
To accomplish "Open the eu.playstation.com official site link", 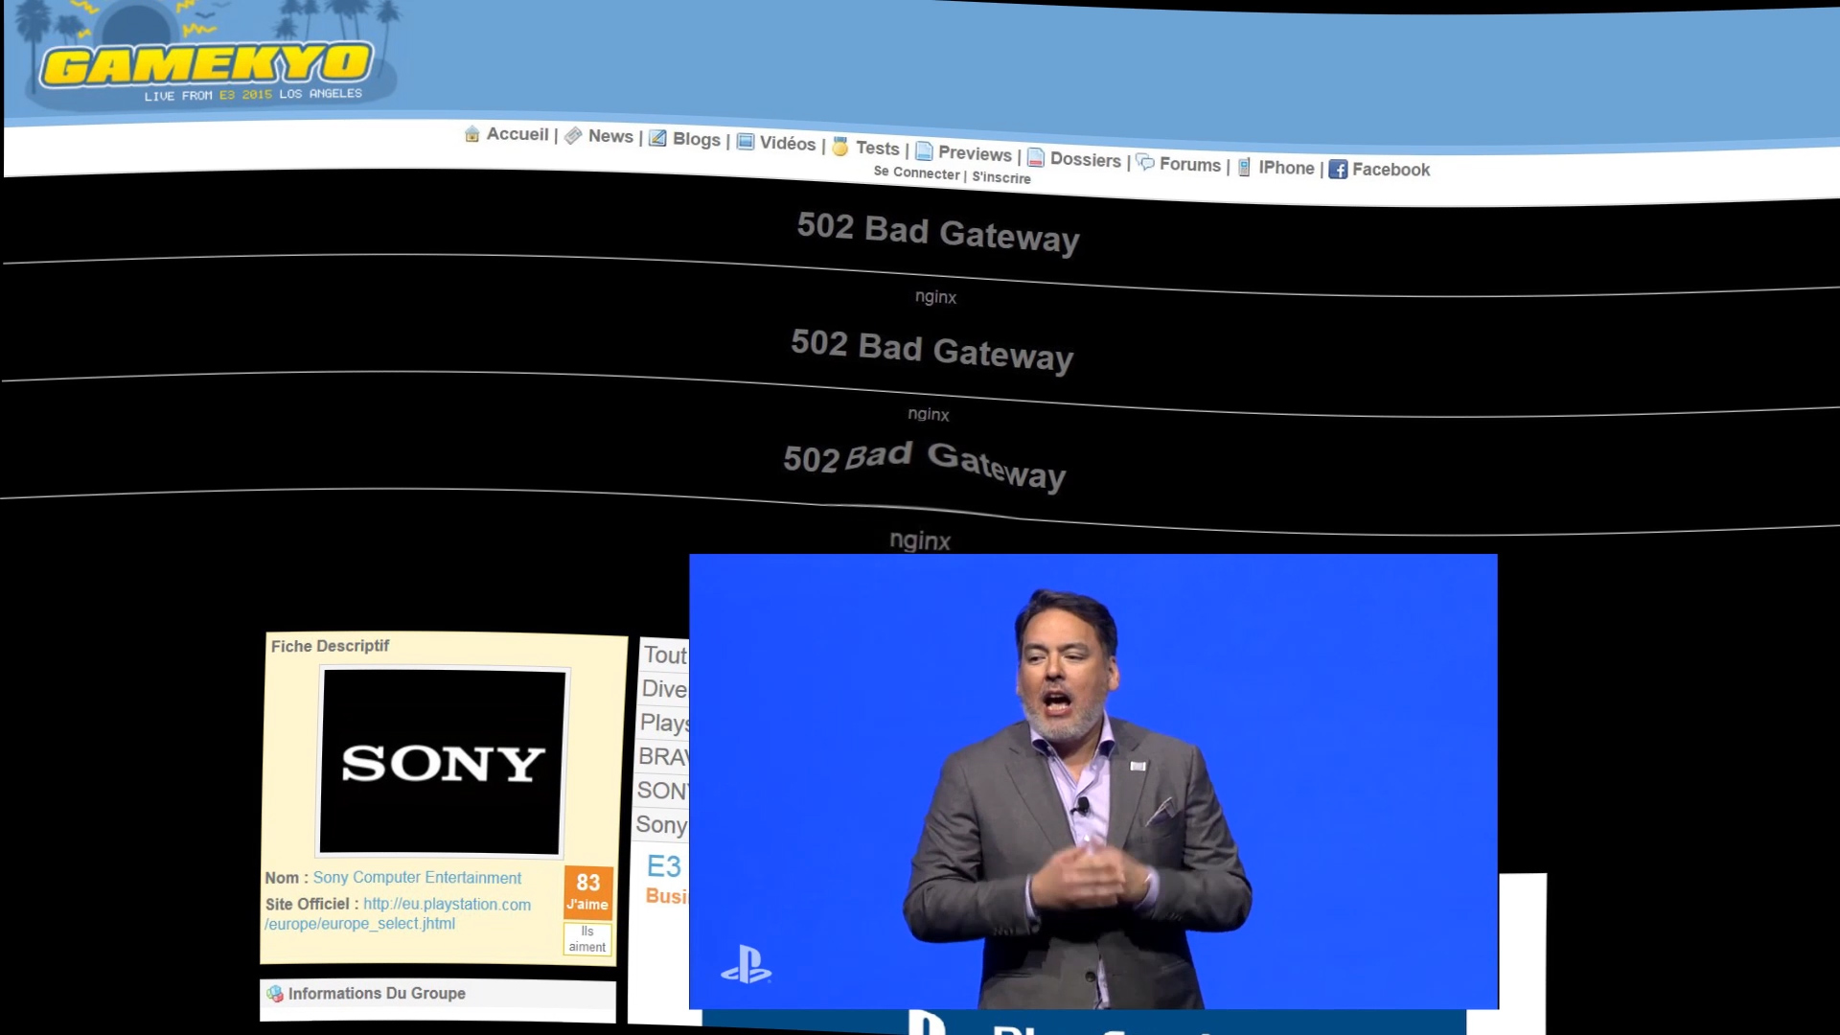I will [x=398, y=914].
